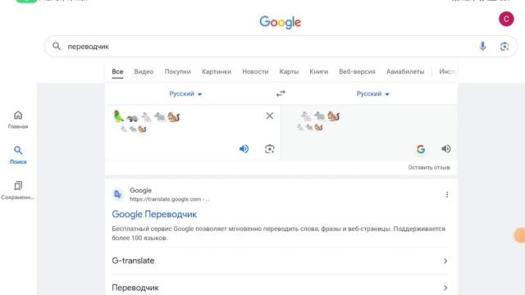Image resolution: width=525 pixels, height=295 pixels.
Task: Expand the Переводчик related search row
Action: click(281, 287)
